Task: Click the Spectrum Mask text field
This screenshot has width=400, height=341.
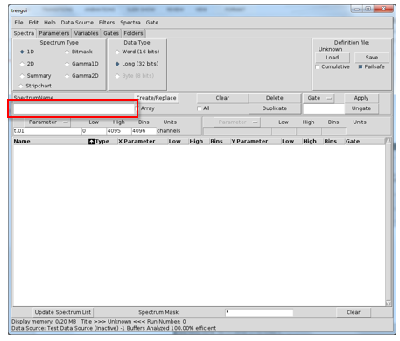Action: click(x=259, y=312)
